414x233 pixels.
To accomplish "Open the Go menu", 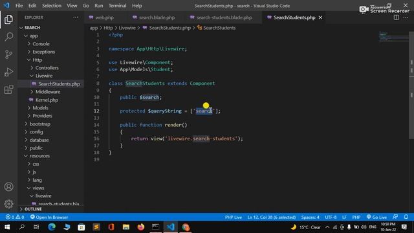I will pyautogui.click(x=86, y=6).
